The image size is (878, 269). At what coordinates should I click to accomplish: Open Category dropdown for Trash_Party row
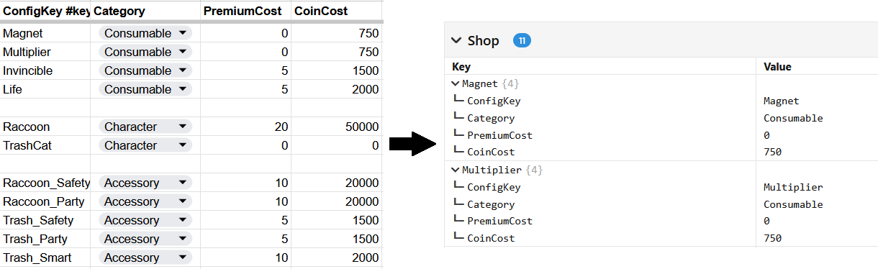[x=145, y=239]
